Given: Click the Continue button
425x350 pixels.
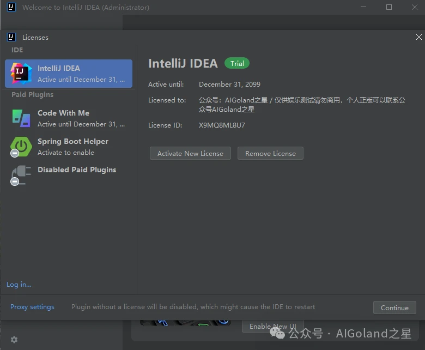Looking at the screenshot, I should click(x=394, y=307).
